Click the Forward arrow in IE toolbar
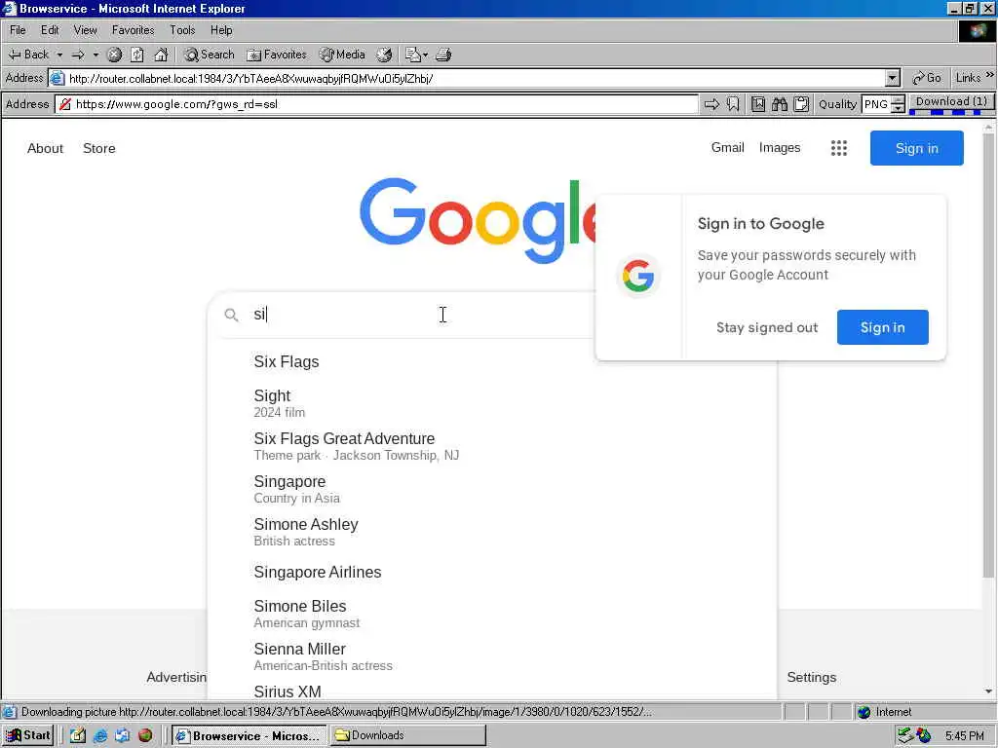 click(x=78, y=55)
